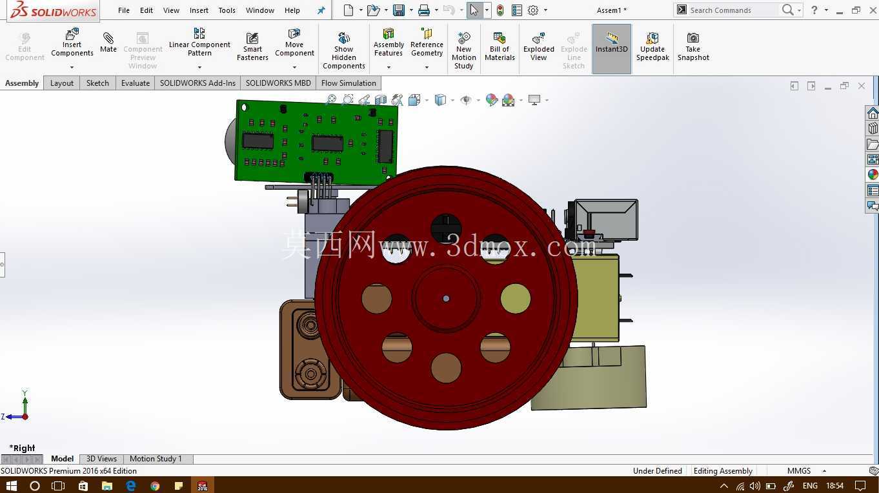
Task: Click Dynamic Annotation Views icon
Action: tap(398, 99)
